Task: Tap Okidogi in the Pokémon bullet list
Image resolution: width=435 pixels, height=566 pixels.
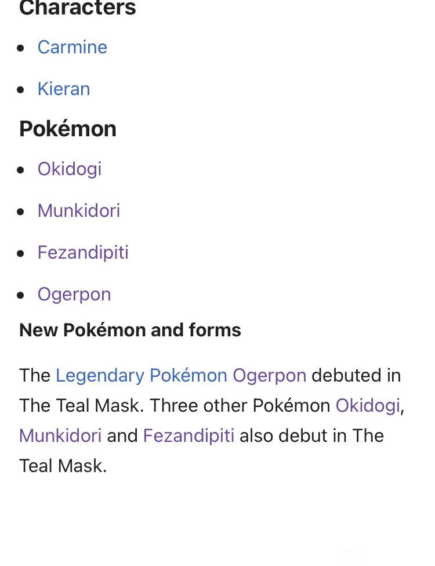Action: point(70,169)
